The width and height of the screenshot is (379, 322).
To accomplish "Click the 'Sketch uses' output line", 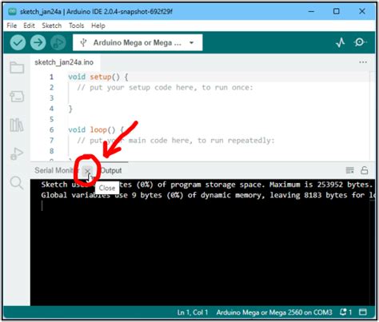I will (x=206, y=185).
